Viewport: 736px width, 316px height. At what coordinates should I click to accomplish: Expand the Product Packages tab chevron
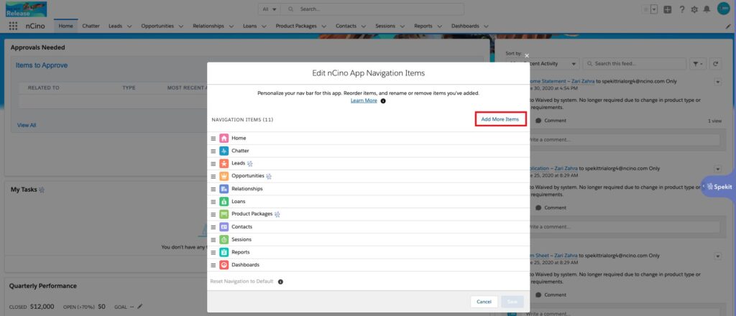click(324, 27)
